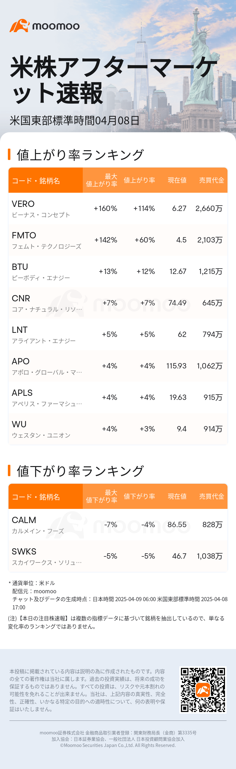Click the QR code in the footer
The image size is (236, 769).
(x=203, y=690)
